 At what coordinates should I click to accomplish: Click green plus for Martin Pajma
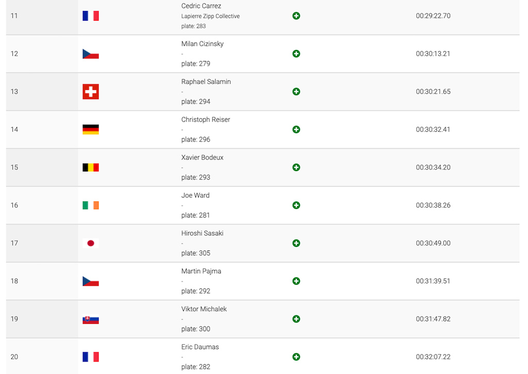pos(296,281)
